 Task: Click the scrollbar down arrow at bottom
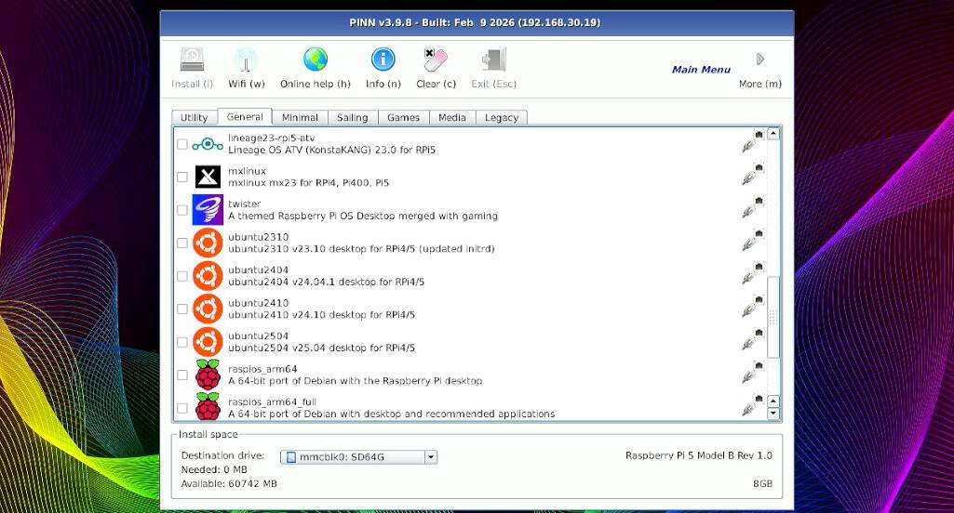773,414
